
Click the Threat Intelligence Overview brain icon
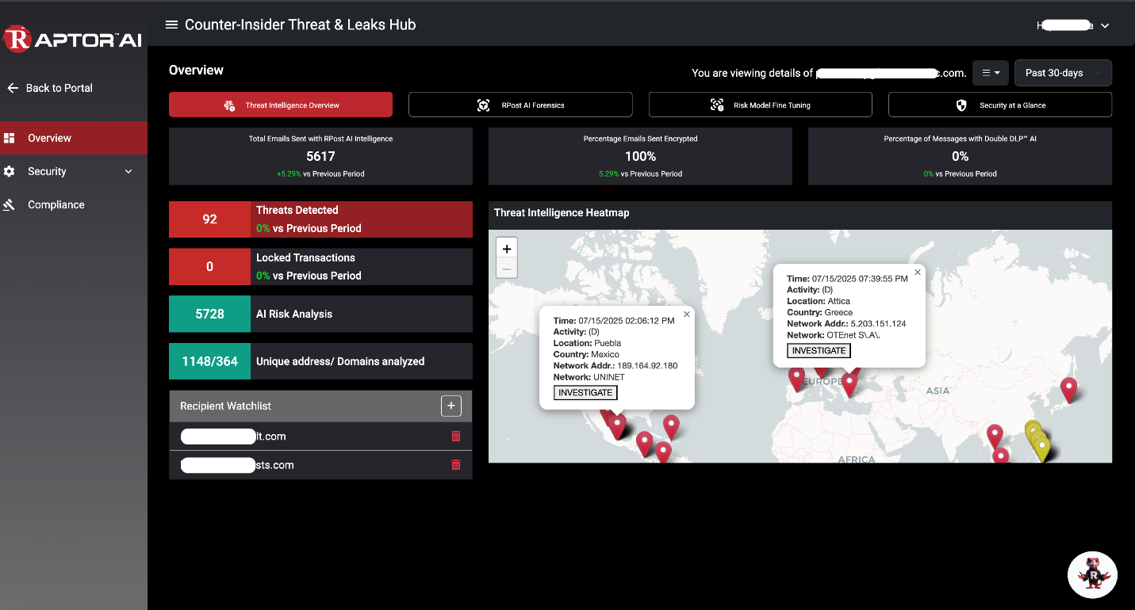pyautogui.click(x=229, y=105)
